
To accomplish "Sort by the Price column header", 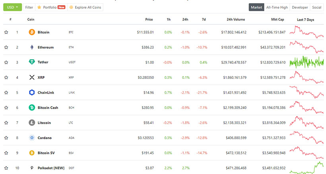I will tap(149, 19).
